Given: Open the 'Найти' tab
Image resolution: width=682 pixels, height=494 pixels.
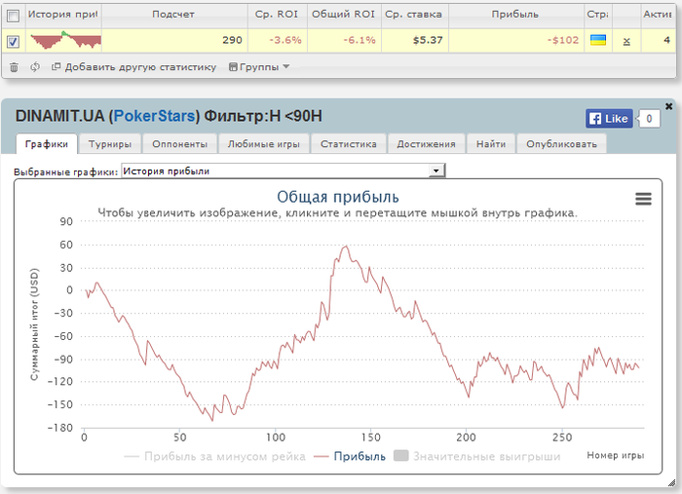Looking at the screenshot, I should pos(491,144).
